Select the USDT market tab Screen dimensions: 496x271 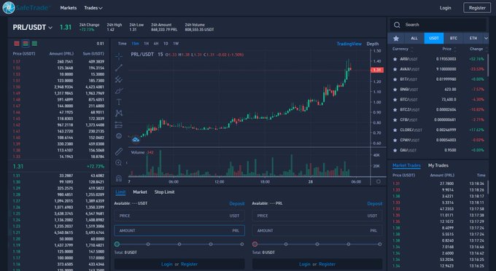click(x=434, y=38)
